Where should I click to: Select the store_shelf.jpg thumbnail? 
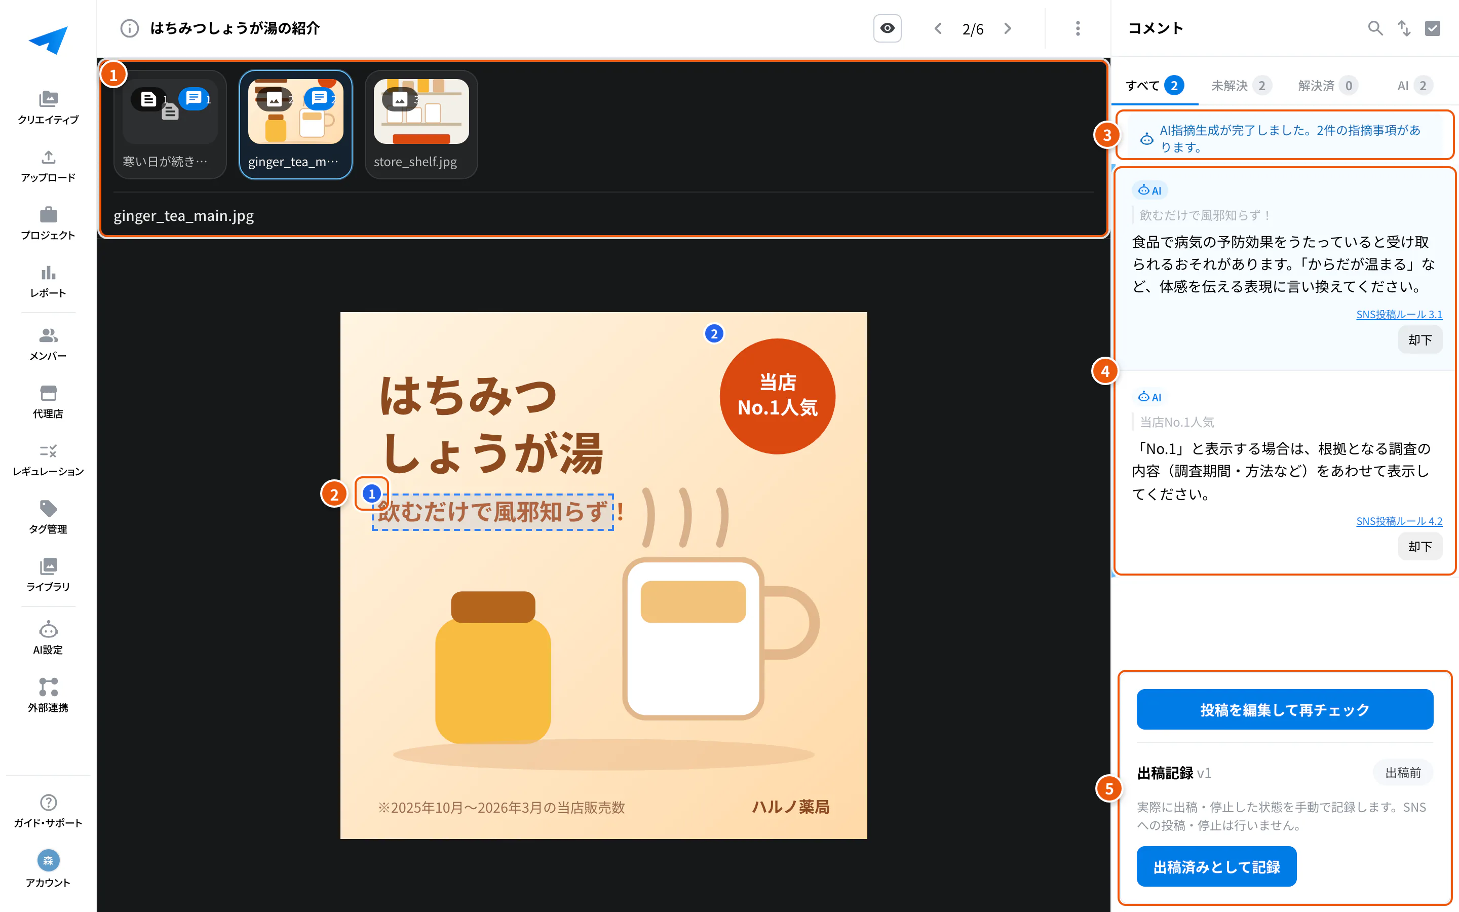point(421,125)
